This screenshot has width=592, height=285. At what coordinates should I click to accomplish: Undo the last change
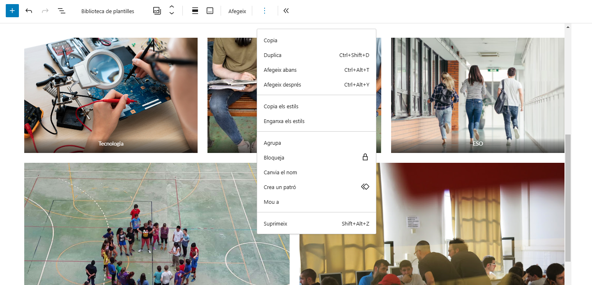click(29, 11)
